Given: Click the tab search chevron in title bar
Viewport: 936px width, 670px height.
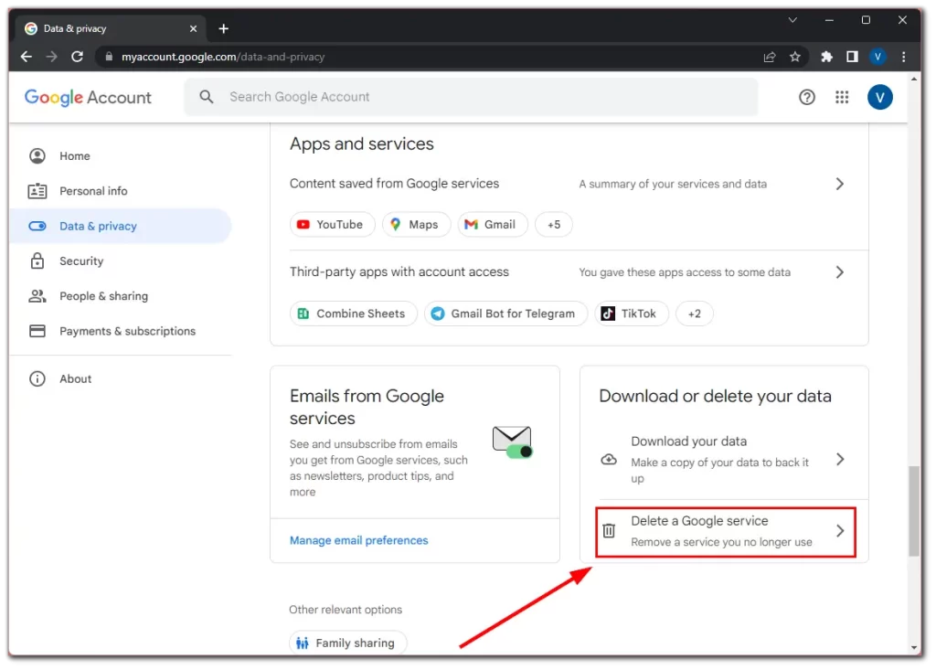Looking at the screenshot, I should tap(792, 20).
